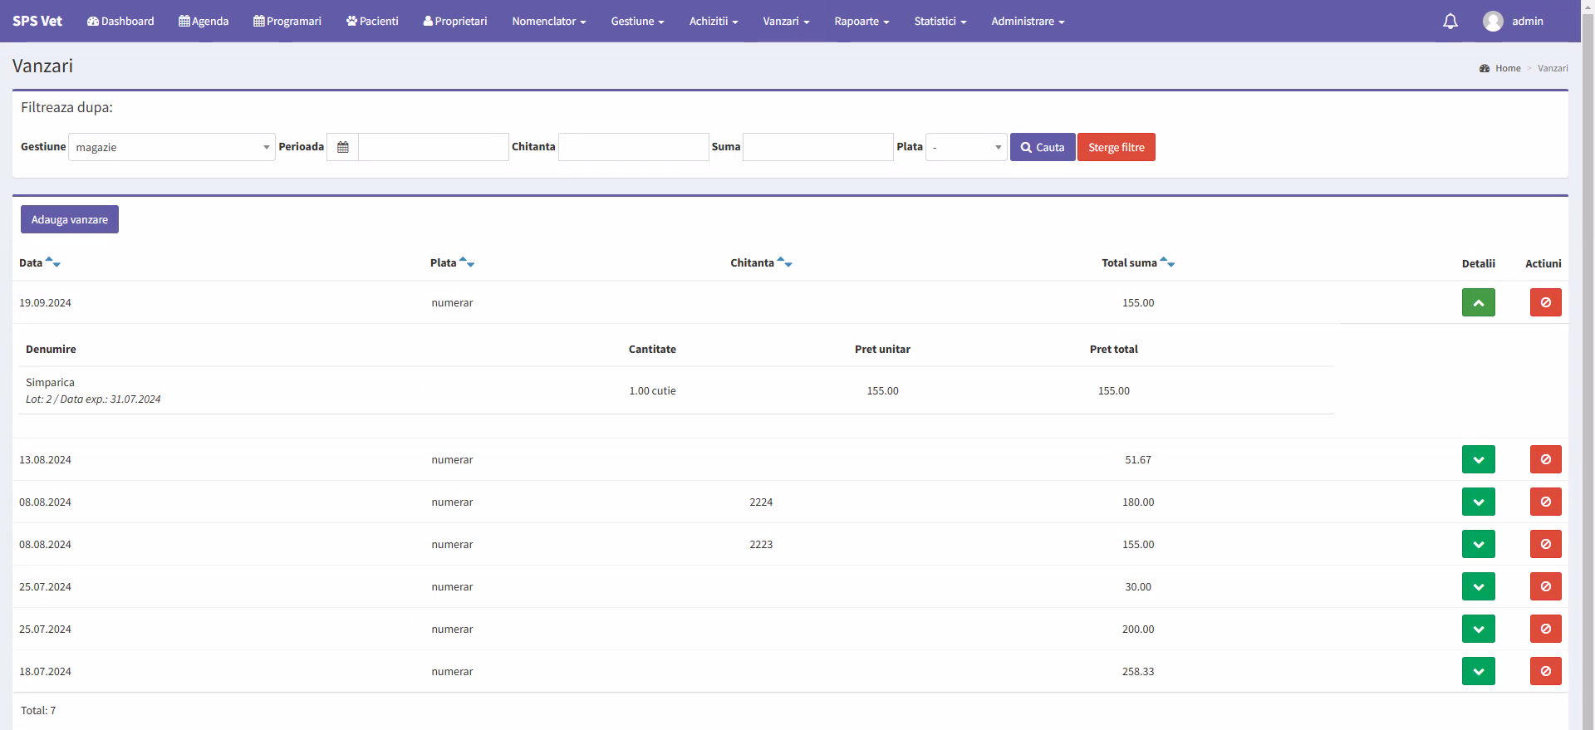Image resolution: width=1595 pixels, height=730 pixels.
Task: Expand details for the 258.33 sale
Action: [x=1478, y=671]
